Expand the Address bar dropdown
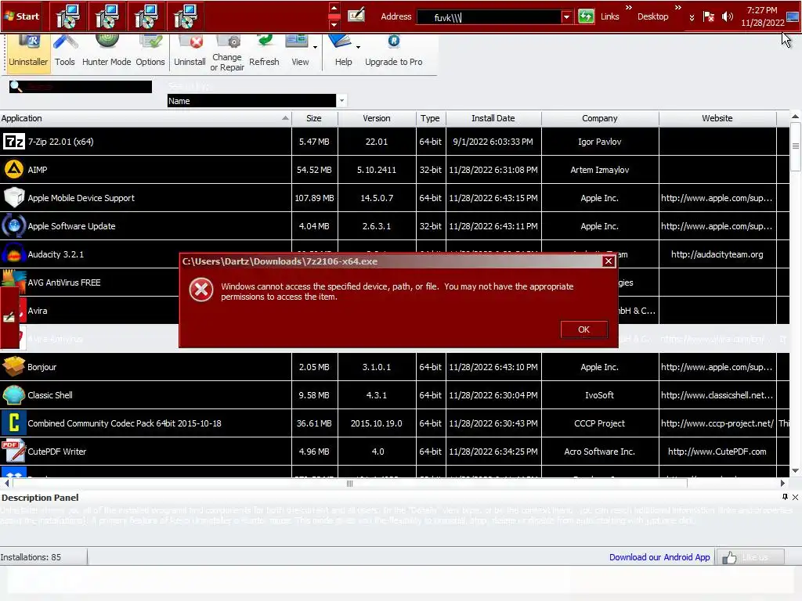The image size is (802, 601). coord(566,17)
